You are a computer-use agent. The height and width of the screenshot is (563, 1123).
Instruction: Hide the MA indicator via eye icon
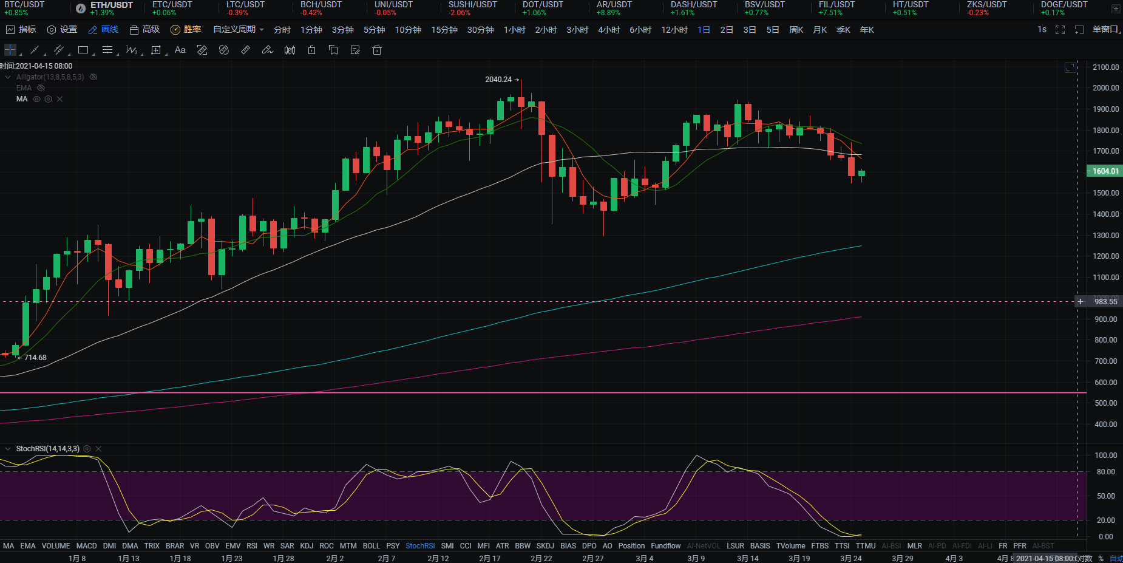[36, 99]
